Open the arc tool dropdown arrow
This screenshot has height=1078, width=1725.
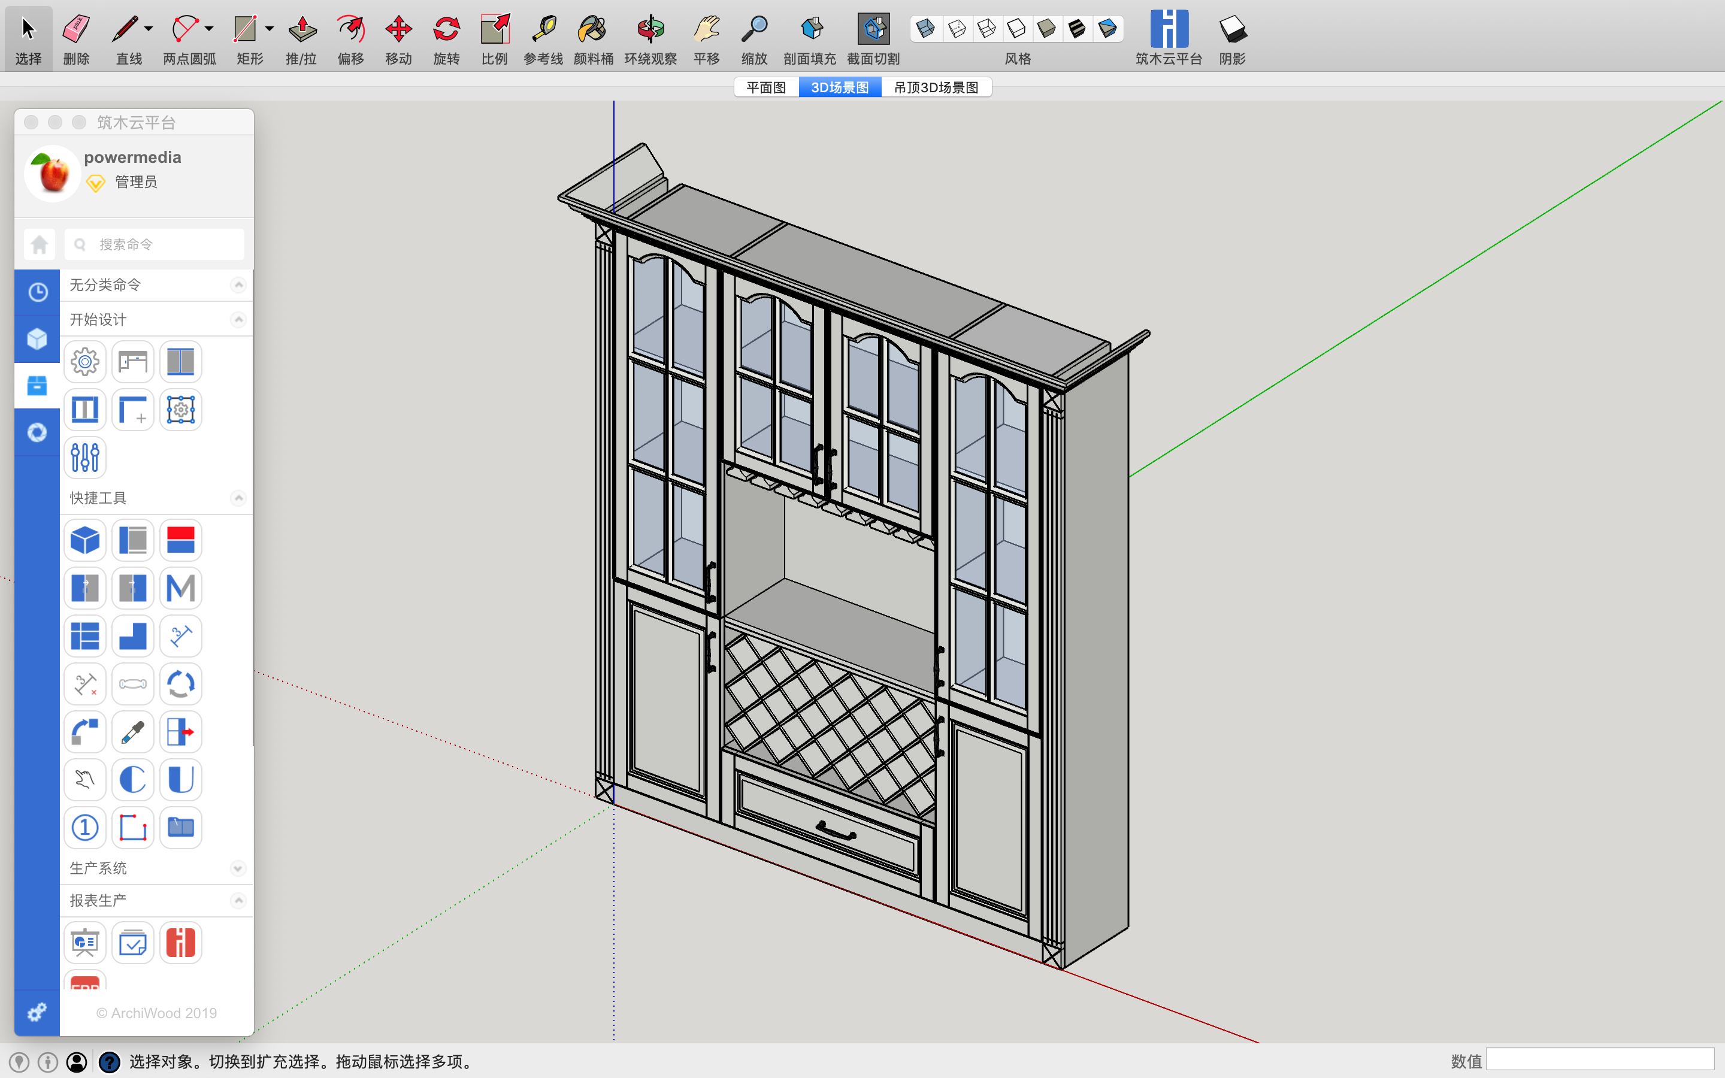point(209,29)
